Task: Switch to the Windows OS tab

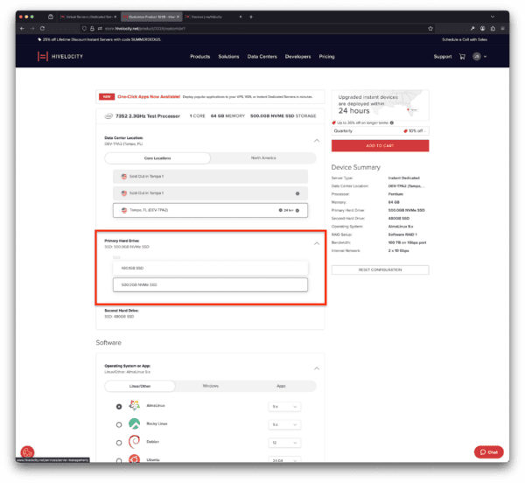Action: [210, 385]
